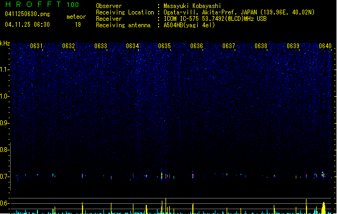The image size is (337, 214).
Task: Click the 1.1 frequency axis label
Action: (4, 70)
